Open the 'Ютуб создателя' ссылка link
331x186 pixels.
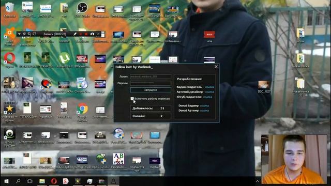click(207, 97)
